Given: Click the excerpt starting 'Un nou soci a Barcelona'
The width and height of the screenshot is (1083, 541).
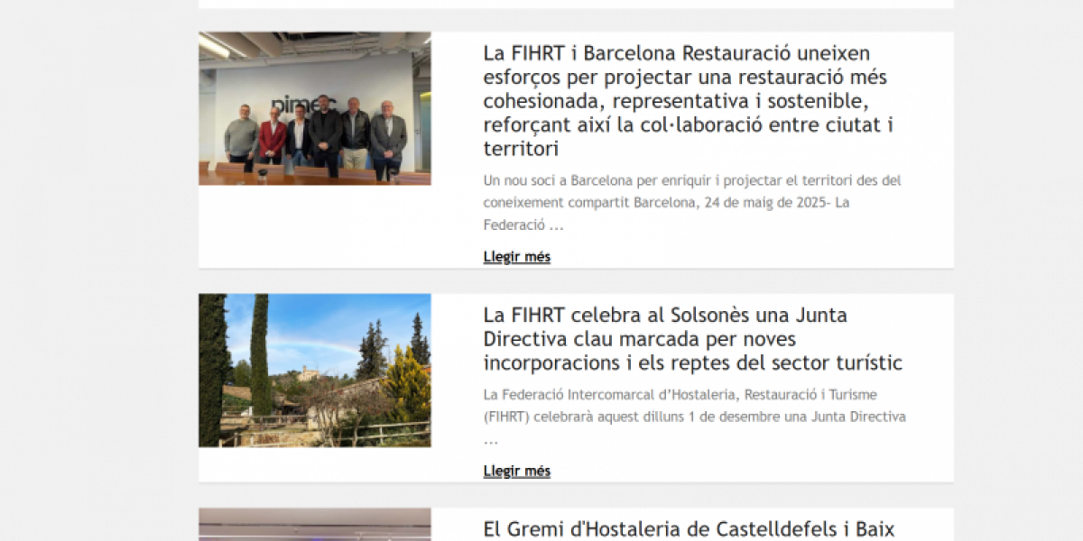Looking at the screenshot, I should (692, 203).
